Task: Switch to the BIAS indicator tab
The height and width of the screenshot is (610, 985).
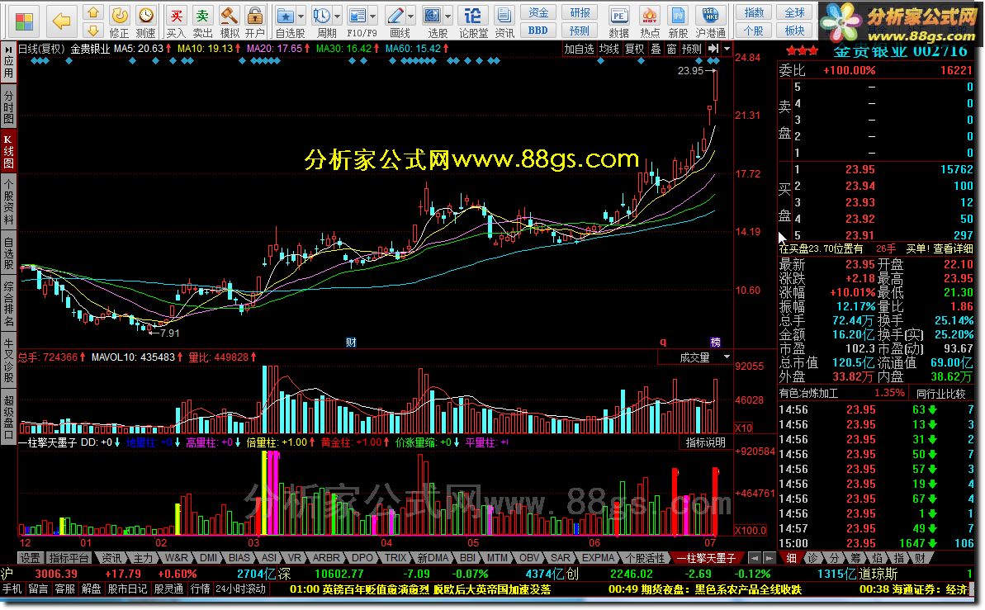Action: pos(239,558)
